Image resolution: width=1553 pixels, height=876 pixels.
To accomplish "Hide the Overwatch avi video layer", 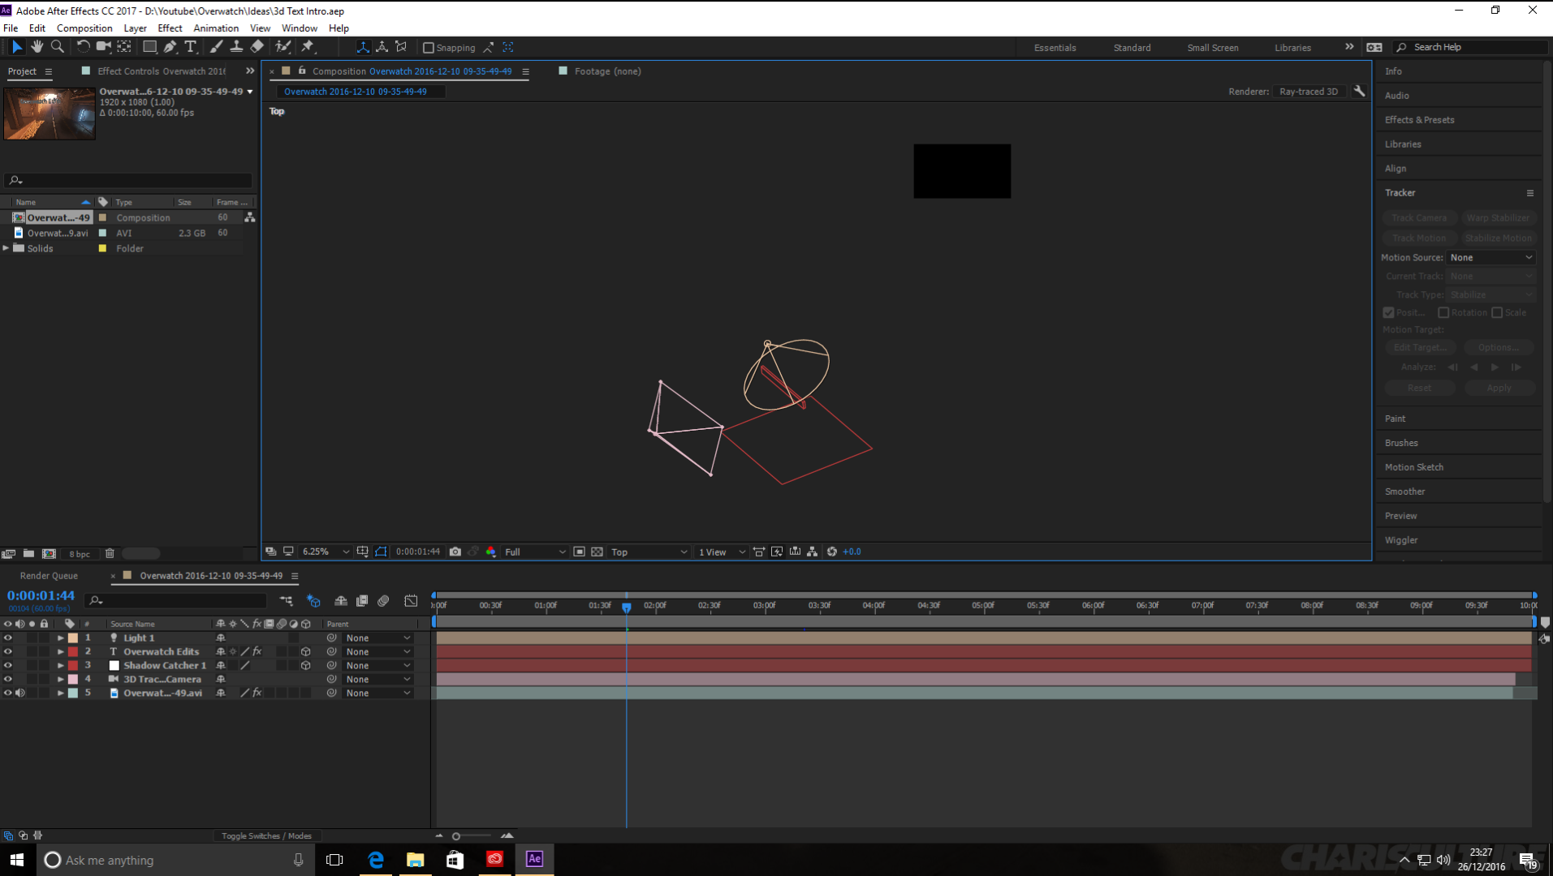I will pos(8,693).
